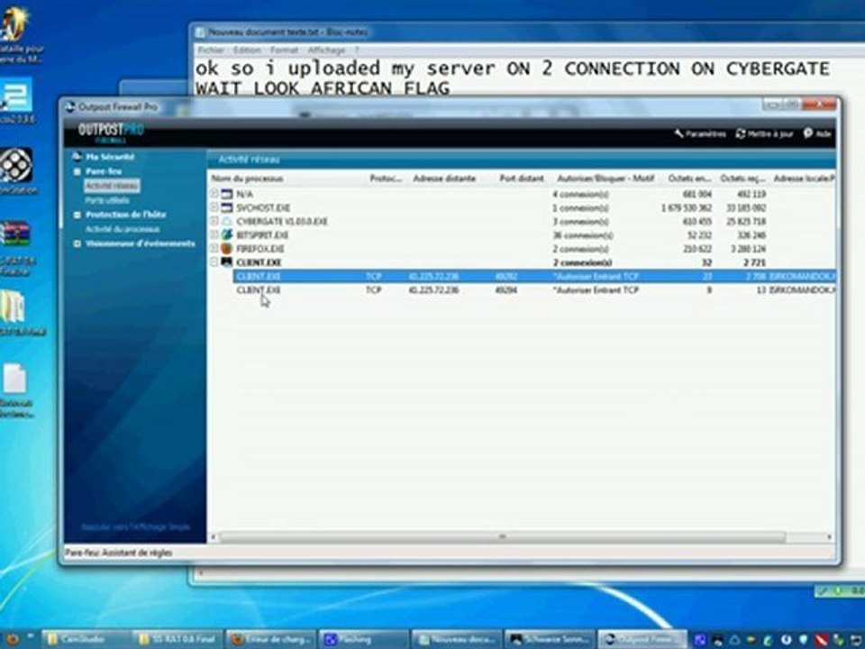
Task: Collapse the CLIENT.EXE process group
Action: tap(214, 262)
